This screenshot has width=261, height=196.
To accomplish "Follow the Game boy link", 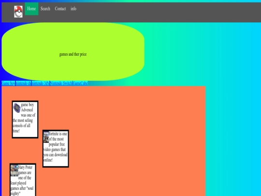I will [8, 83].
